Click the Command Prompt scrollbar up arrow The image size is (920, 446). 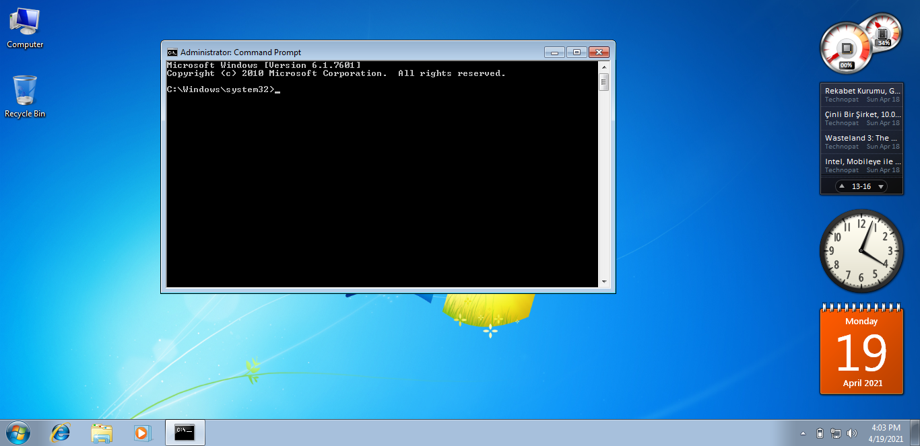(604, 67)
